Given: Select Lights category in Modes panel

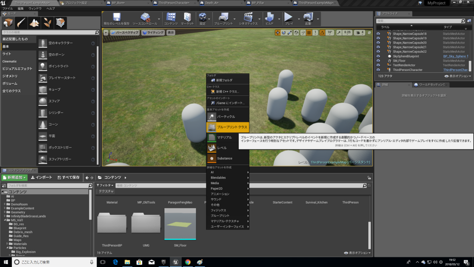Looking at the screenshot, I should (x=6, y=54).
